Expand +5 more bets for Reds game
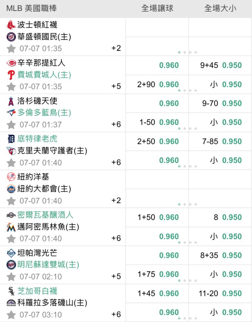 pos(116,86)
